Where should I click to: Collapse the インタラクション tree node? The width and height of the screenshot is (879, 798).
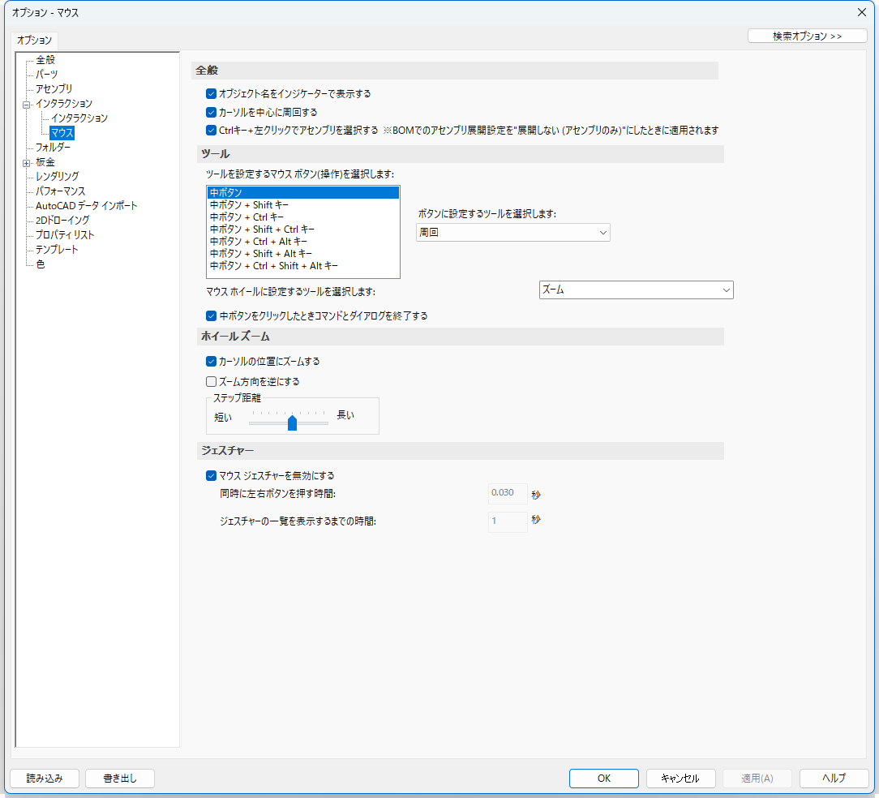point(27,104)
